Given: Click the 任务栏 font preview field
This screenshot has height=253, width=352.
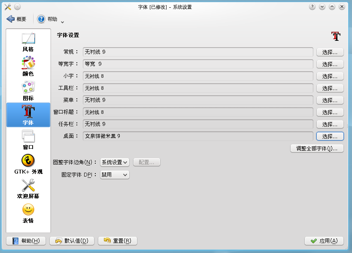Looking at the screenshot, I should tap(198, 124).
